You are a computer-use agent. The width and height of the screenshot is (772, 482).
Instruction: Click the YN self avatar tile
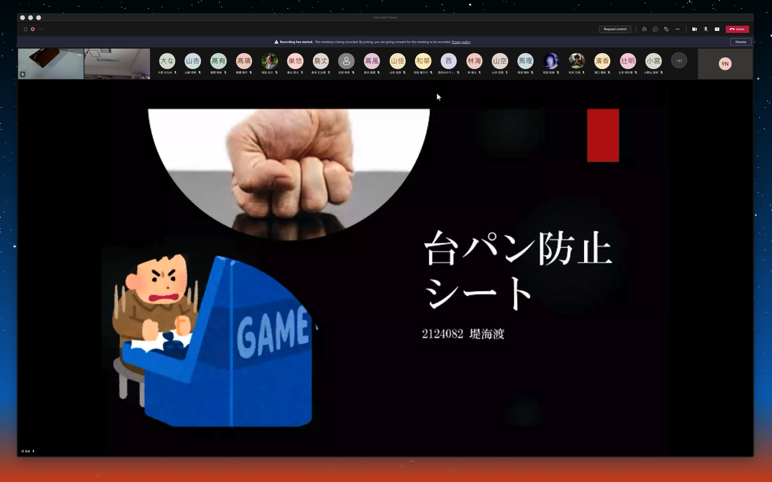tap(725, 64)
